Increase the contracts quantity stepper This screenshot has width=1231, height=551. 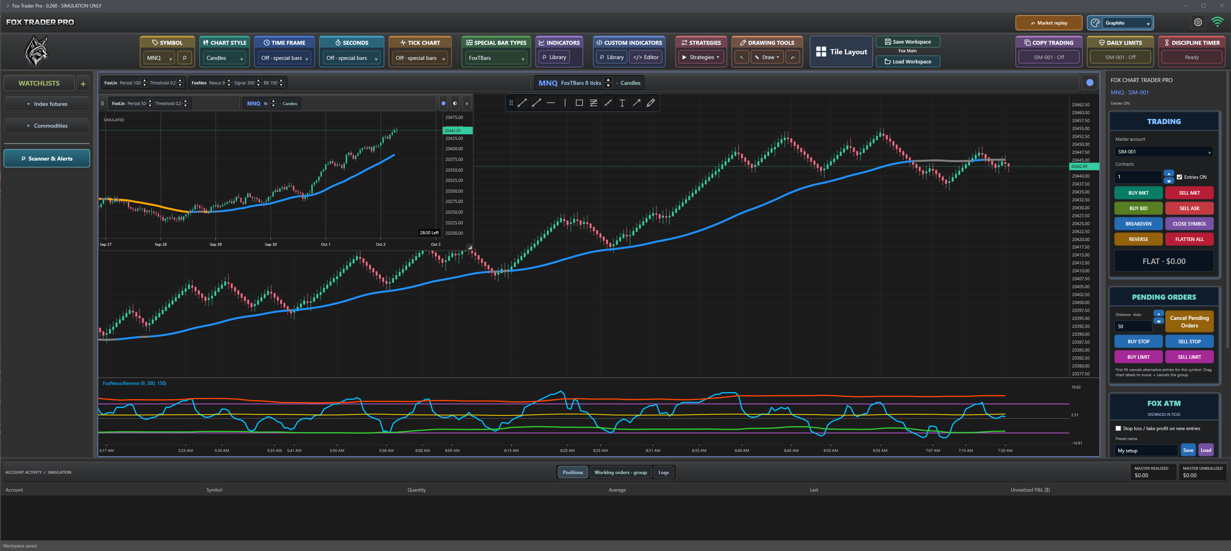tap(1169, 173)
